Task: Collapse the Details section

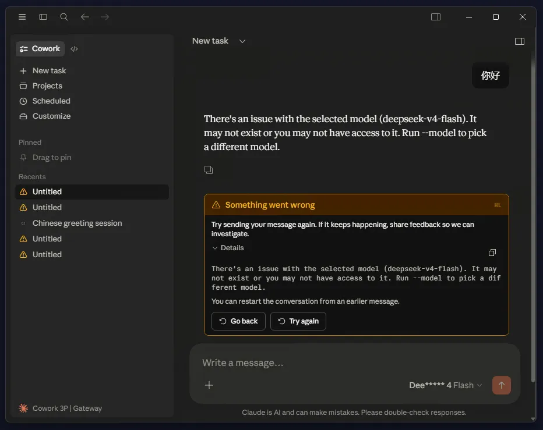Action: 228,248
